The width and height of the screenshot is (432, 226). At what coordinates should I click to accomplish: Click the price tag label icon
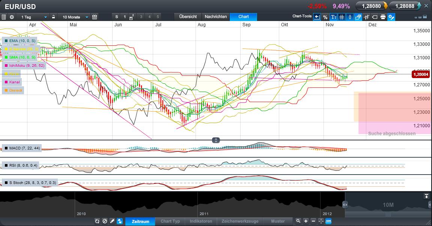pos(375,17)
